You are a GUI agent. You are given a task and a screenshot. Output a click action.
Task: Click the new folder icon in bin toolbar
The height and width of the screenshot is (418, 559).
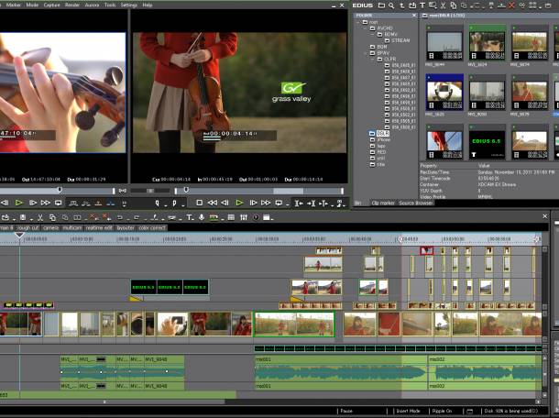tap(380, 5)
